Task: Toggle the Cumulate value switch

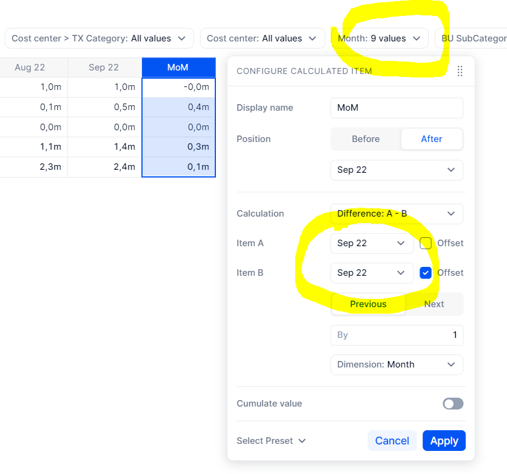Action: click(x=453, y=404)
